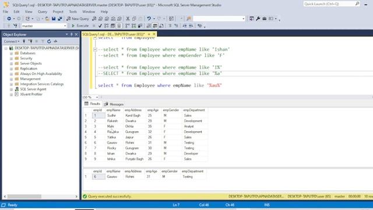Click the Results to Grid icon
Image resolution: width=373 pixels, height=210 pixels.
(x=155, y=26)
